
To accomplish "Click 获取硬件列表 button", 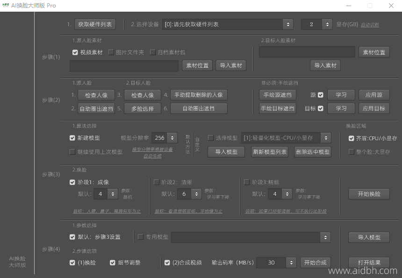I will (95, 24).
